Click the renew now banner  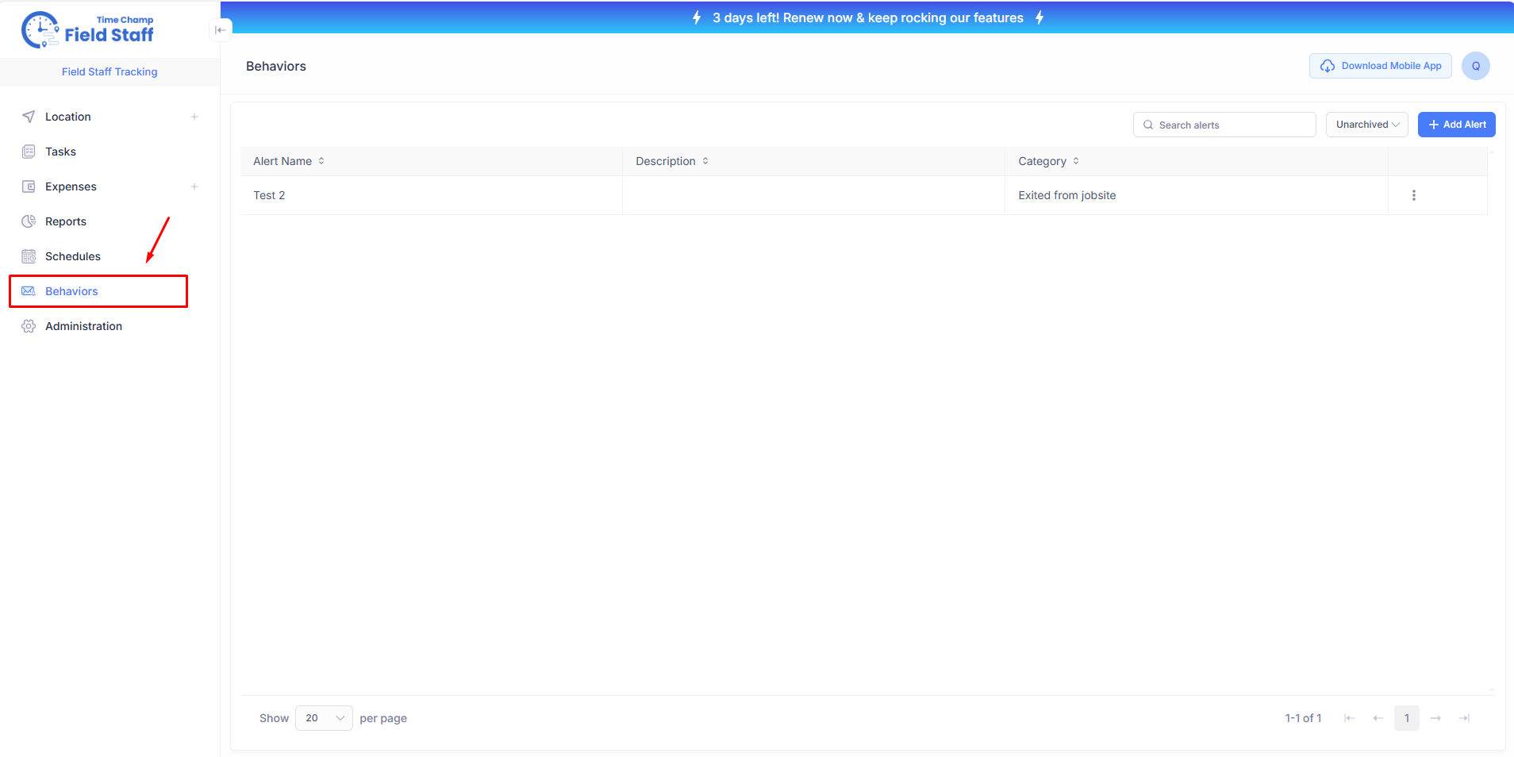(867, 17)
